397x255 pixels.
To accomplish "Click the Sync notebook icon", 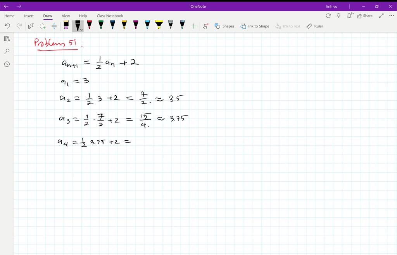I will [x=328, y=16].
